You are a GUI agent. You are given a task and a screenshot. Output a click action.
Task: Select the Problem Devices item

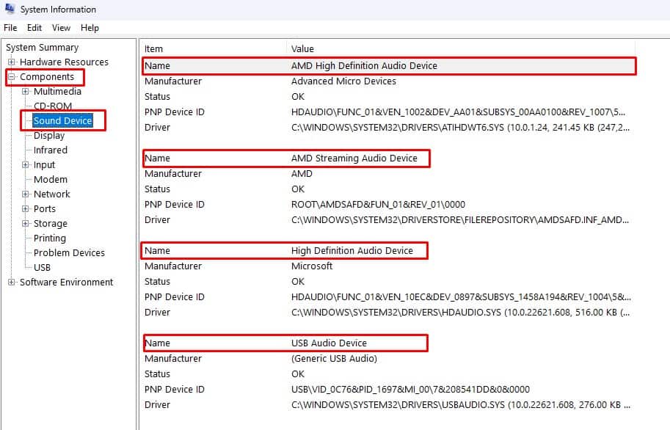click(68, 252)
